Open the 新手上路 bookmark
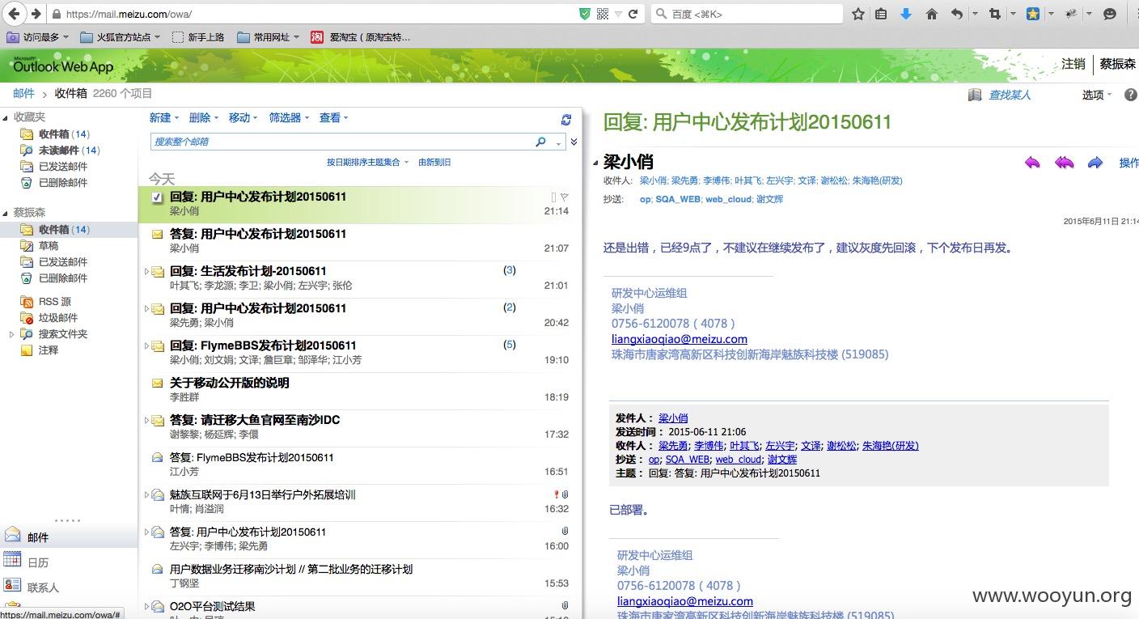The height and width of the screenshot is (619, 1139). 197,37
